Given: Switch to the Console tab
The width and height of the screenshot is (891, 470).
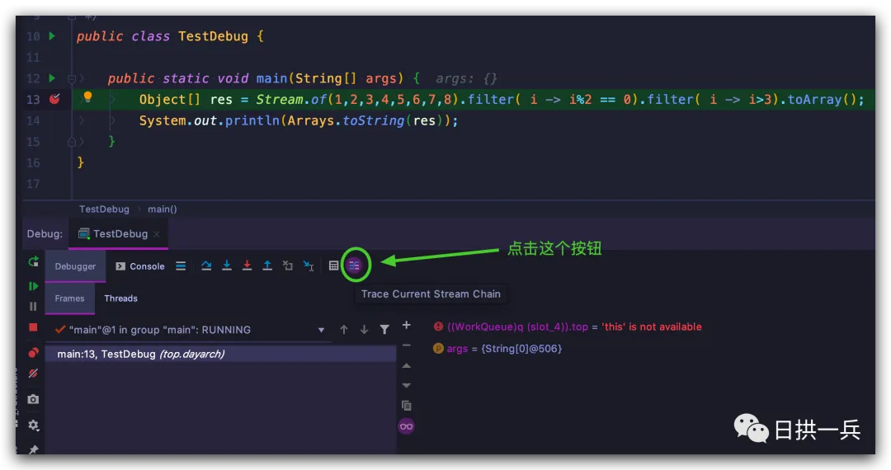Looking at the screenshot, I should coord(140,266).
